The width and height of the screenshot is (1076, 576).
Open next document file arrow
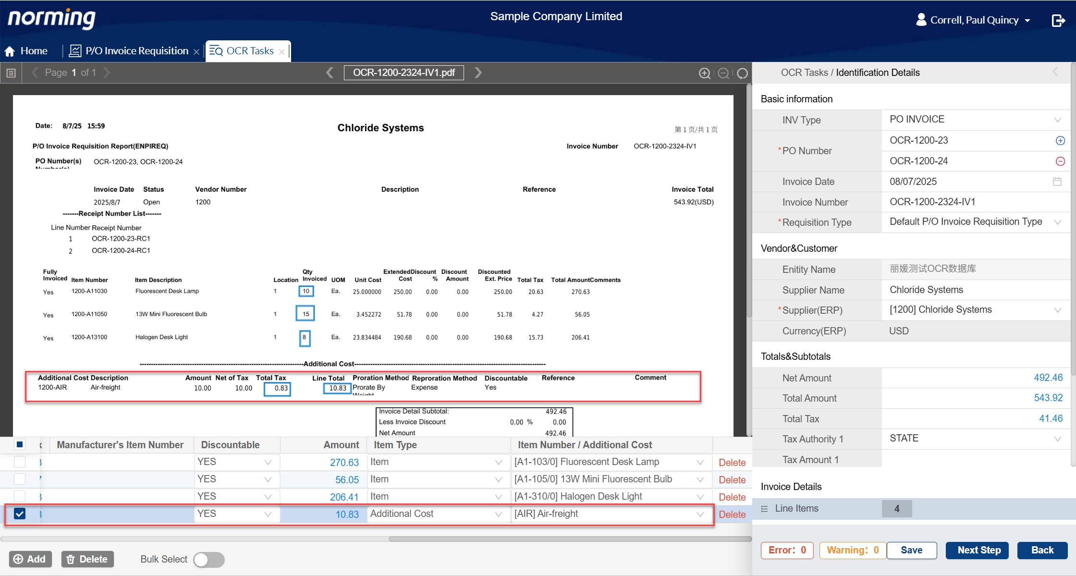[x=478, y=73]
